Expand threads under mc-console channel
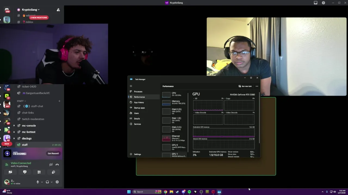This screenshot has height=195, width=348. pyautogui.click(x=14, y=126)
